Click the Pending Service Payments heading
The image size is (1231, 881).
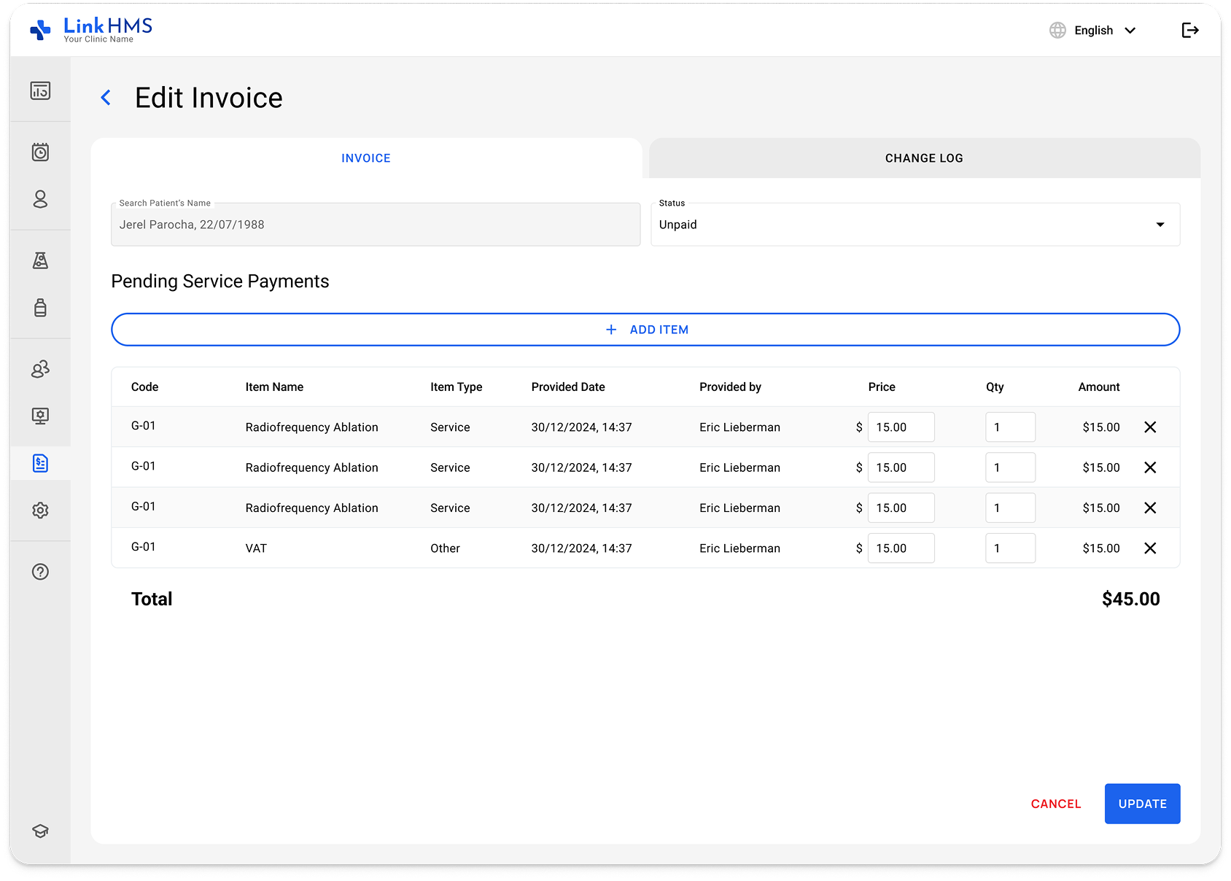[x=220, y=282]
